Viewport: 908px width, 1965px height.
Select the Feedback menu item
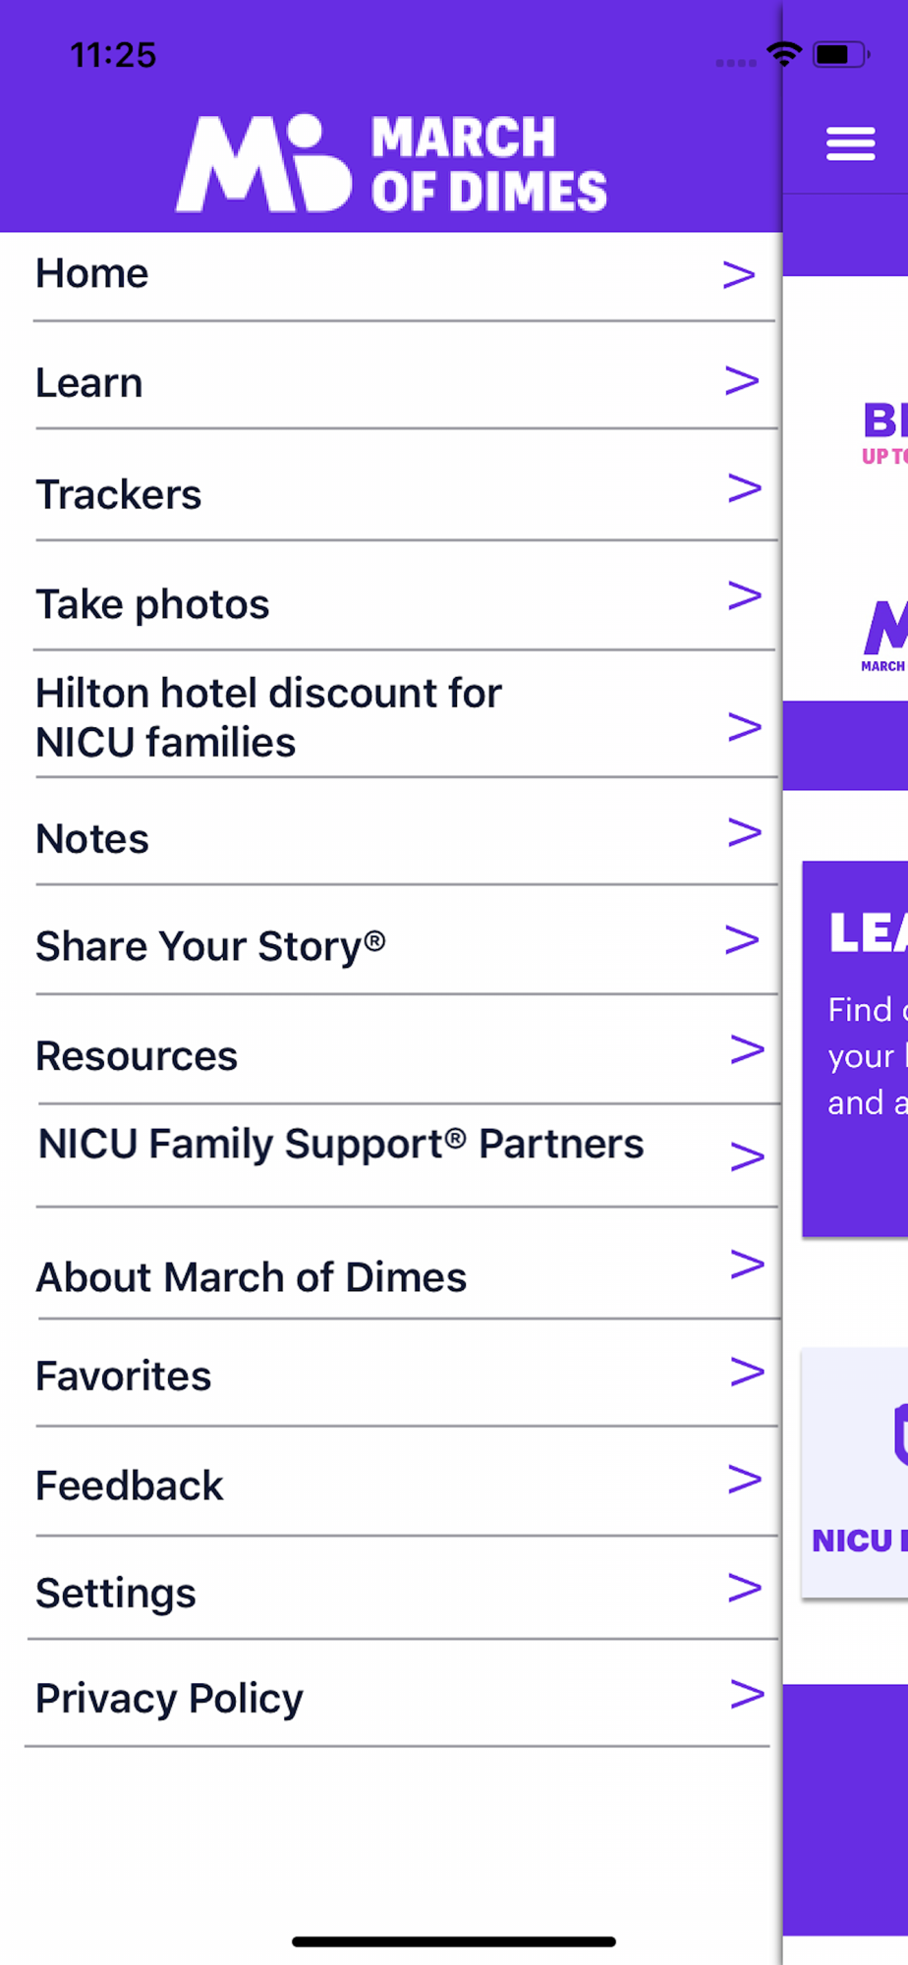tap(130, 1486)
